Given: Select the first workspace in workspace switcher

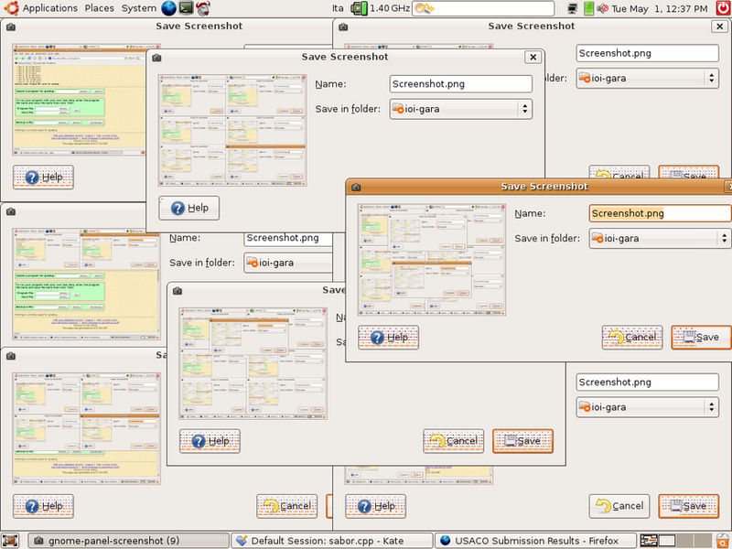Looking at the screenshot, I should pos(649,541).
